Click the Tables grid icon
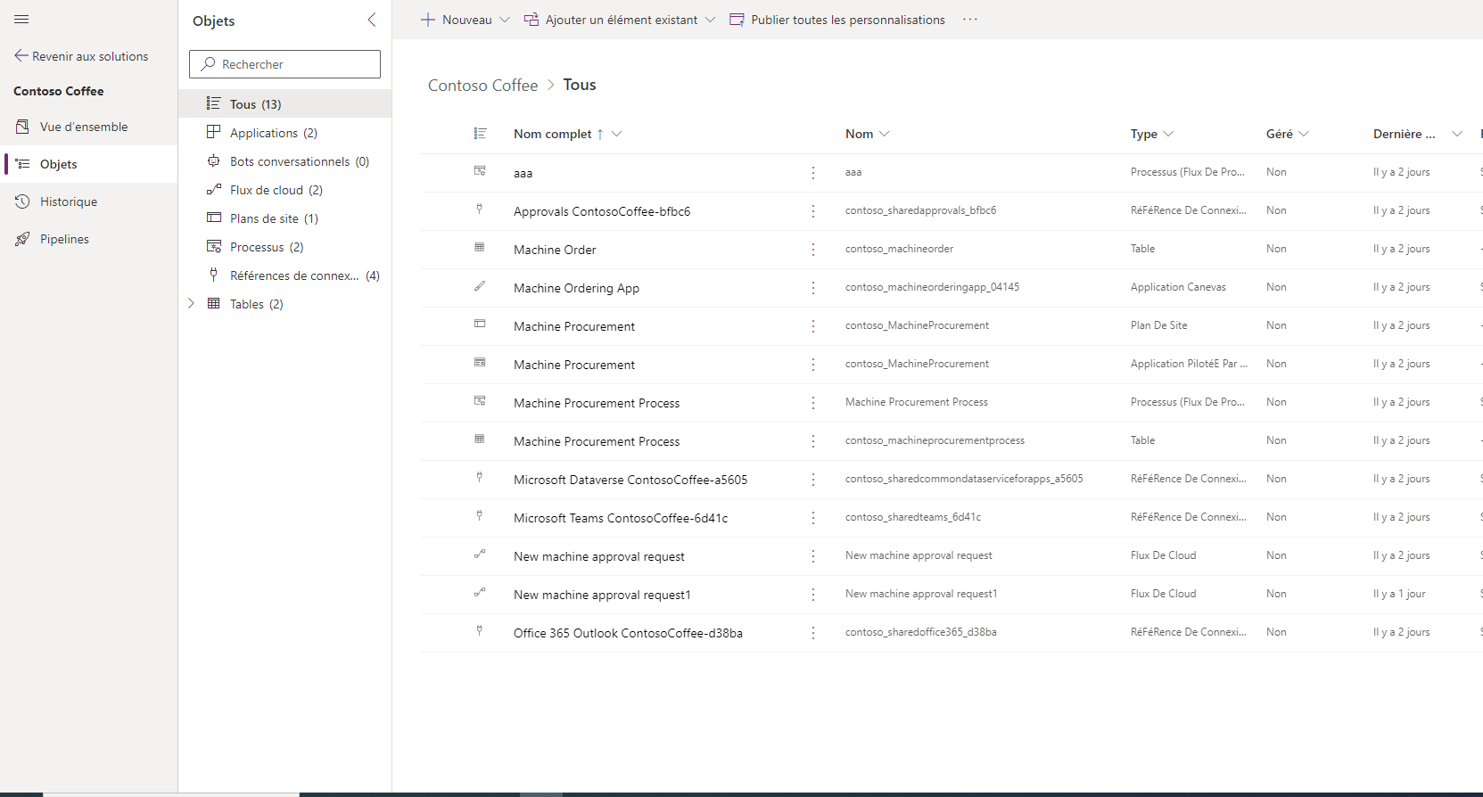The image size is (1483, 797). click(214, 303)
